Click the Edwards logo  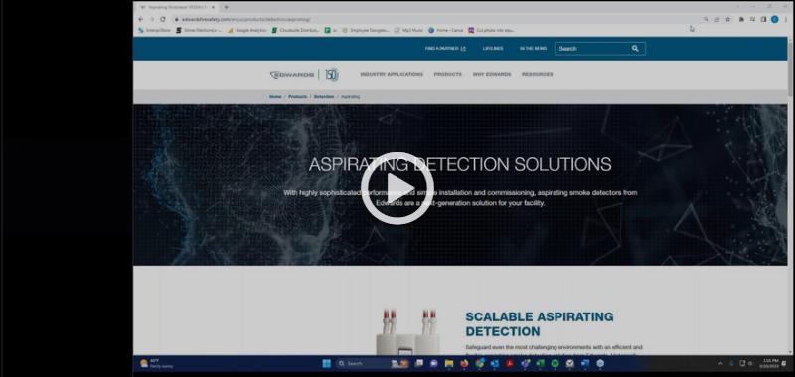(x=292, y=74)
